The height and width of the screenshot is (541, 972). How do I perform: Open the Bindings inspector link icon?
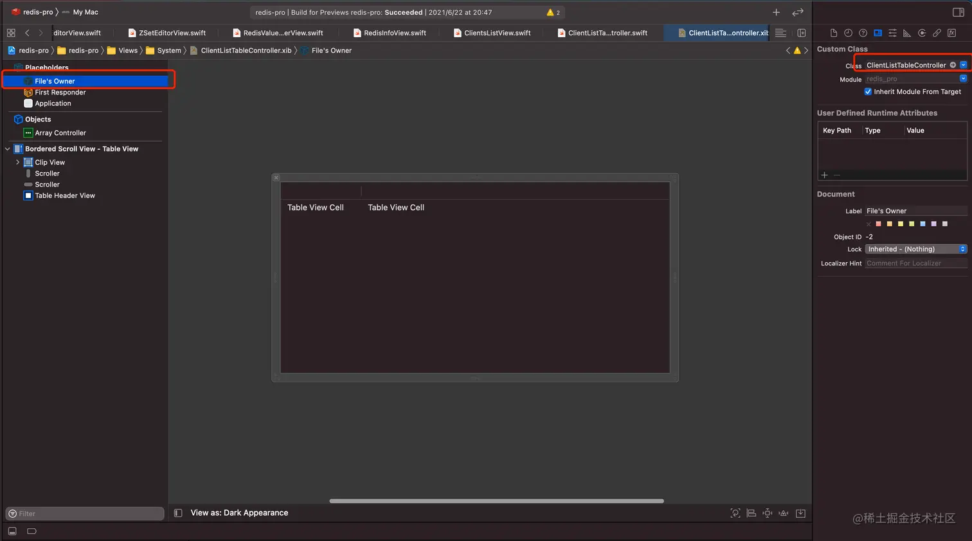pyautogui.click(x=937, y=33)
